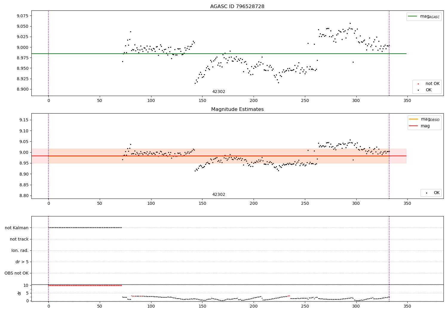Click the "Ion. rad." row label
This screenshot has width=448, height=313.
tap(20, 250)
